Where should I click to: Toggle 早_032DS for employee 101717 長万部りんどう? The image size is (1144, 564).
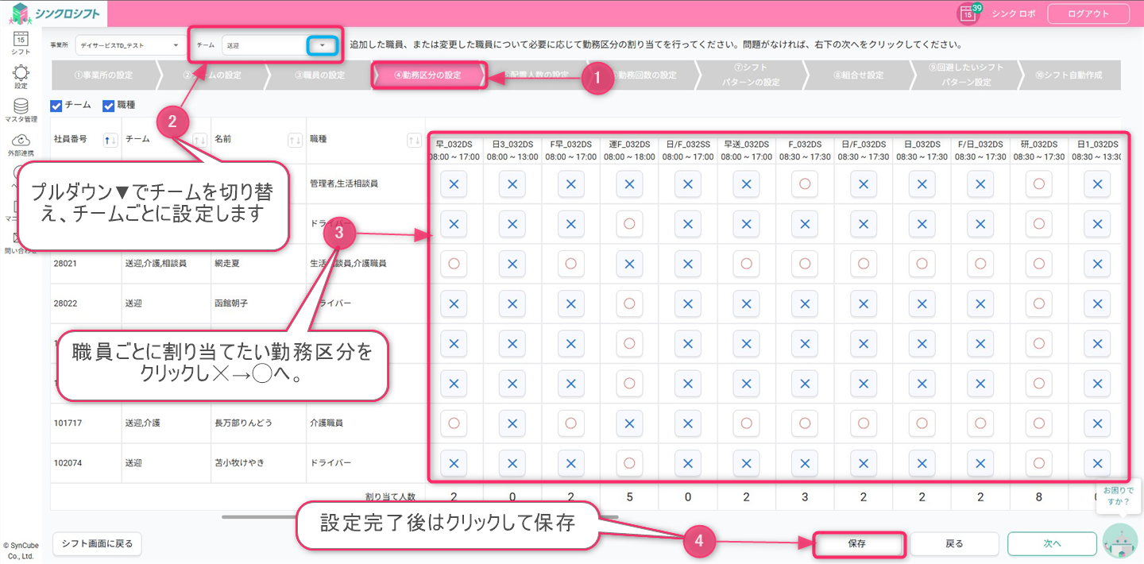tap(454, 423)
